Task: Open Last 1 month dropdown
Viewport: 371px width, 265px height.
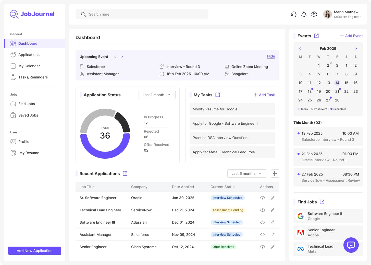Action: (157, 95)
